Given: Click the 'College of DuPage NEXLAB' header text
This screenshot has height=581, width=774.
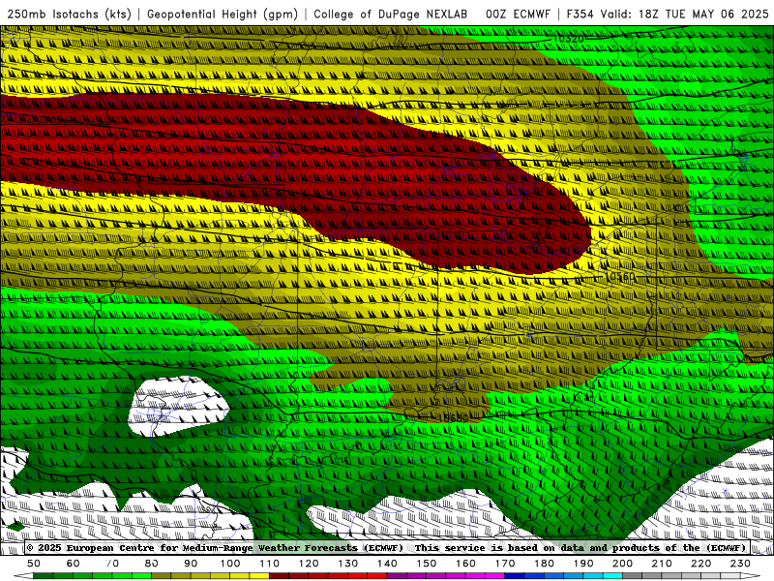Looking at the screenshot, I should tap(391, 14).
